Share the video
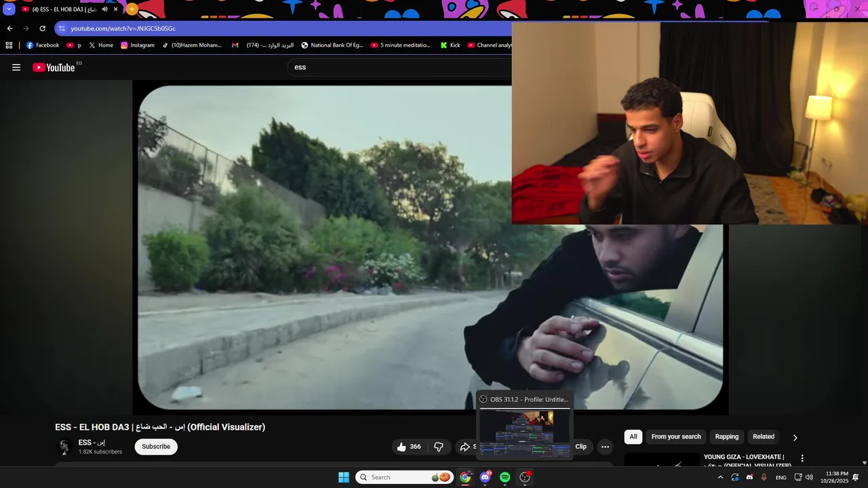The image size is (868, 488). coord(467,447)
